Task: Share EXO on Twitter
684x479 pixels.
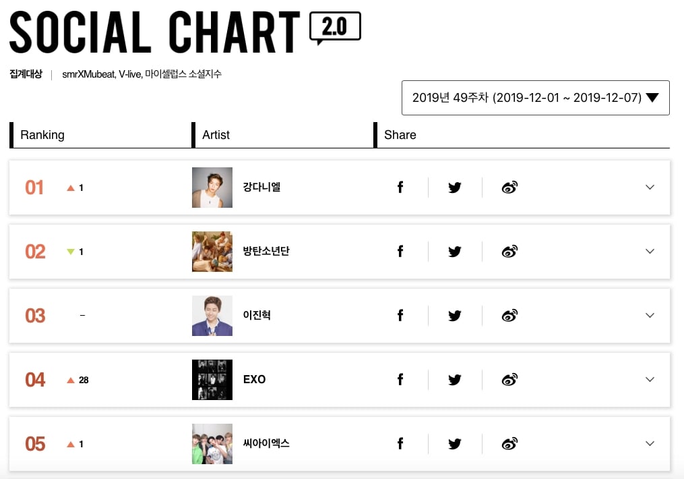Action: [x=455, y=380]
